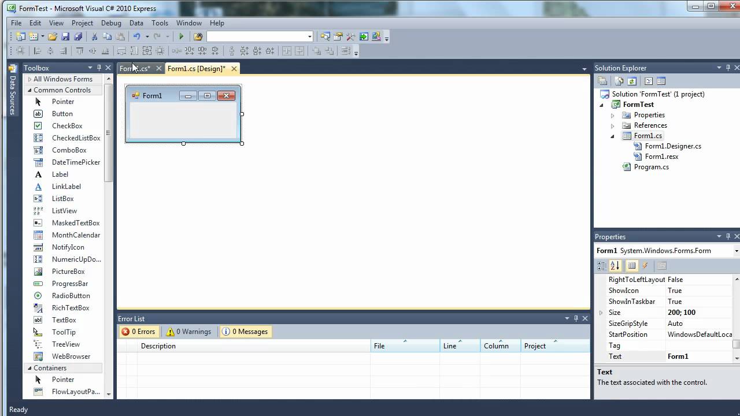
Task: Click Refresh icon in Solution Explorer toolbar
Action: coord(632,81)
